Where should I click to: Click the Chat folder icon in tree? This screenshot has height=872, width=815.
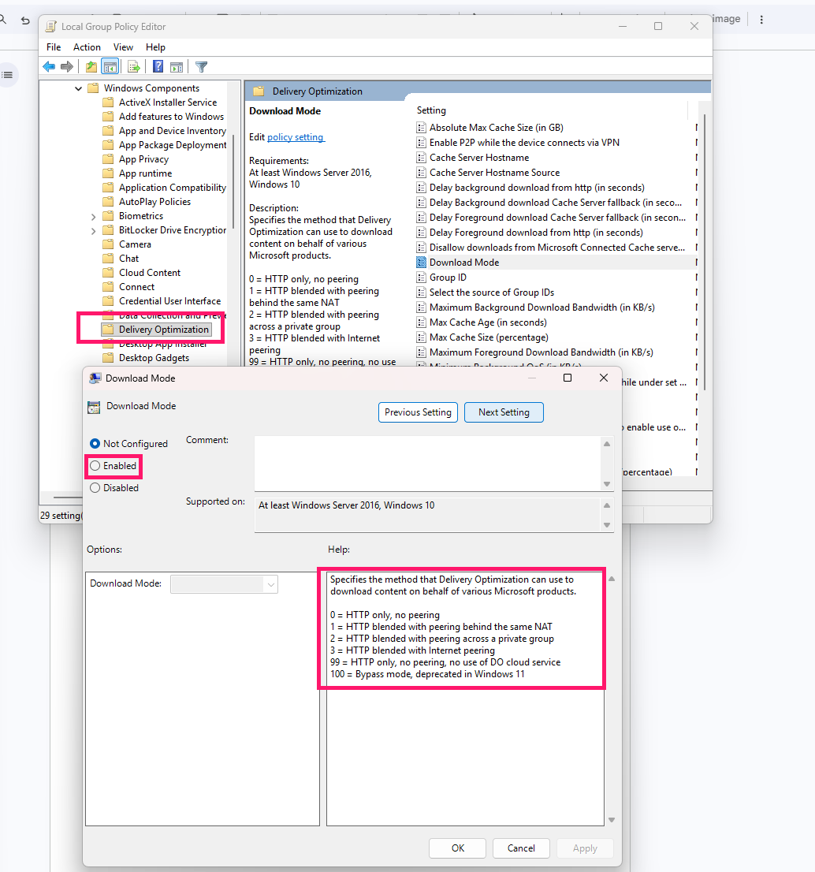pyautogui.click(x=109, y=258)
